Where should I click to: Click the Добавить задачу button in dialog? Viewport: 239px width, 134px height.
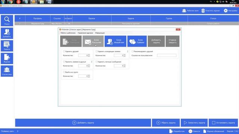coord(156,41)
